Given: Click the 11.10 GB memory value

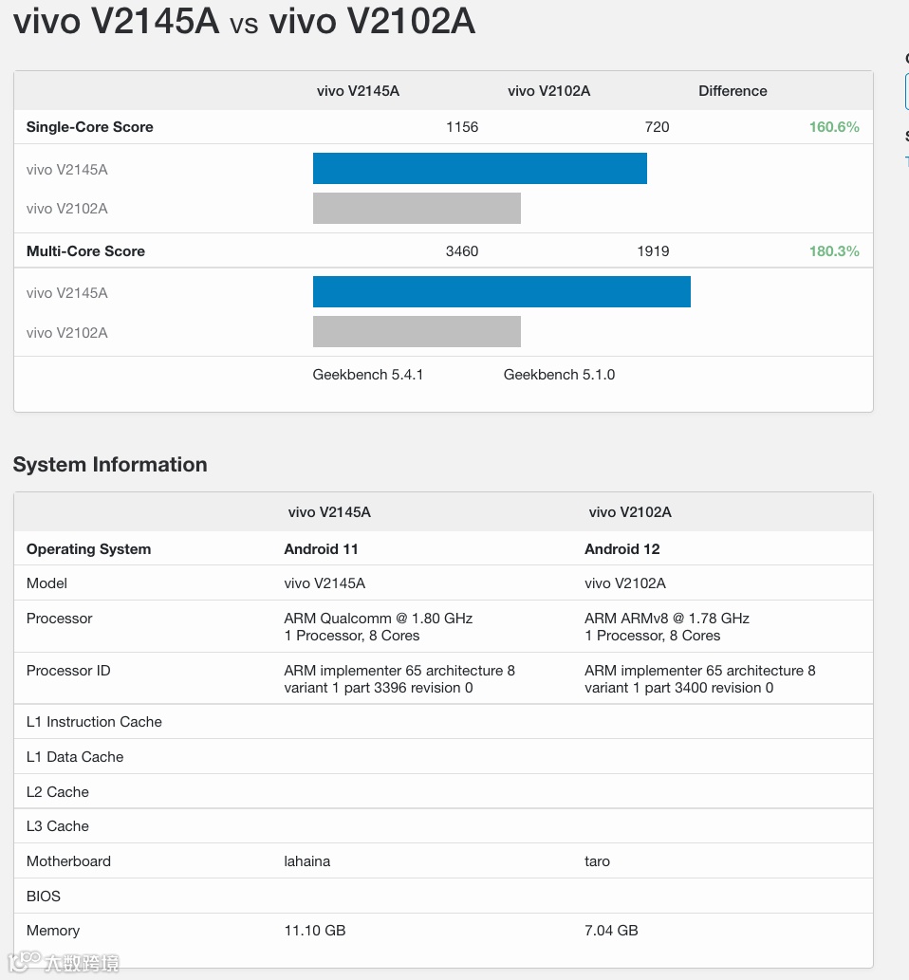Looking at the screenshot, I should pyautogui.click(x=314, y=931).
